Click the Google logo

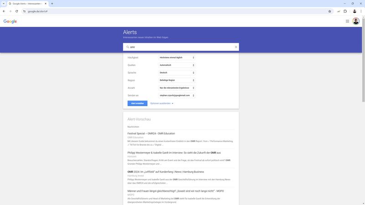click(x=10, y=21)
